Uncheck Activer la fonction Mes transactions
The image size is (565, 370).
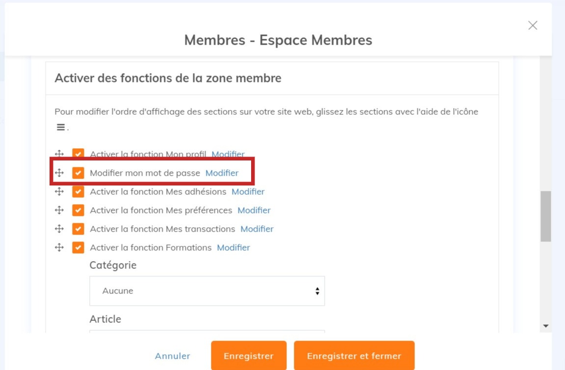tap(78, 229)
